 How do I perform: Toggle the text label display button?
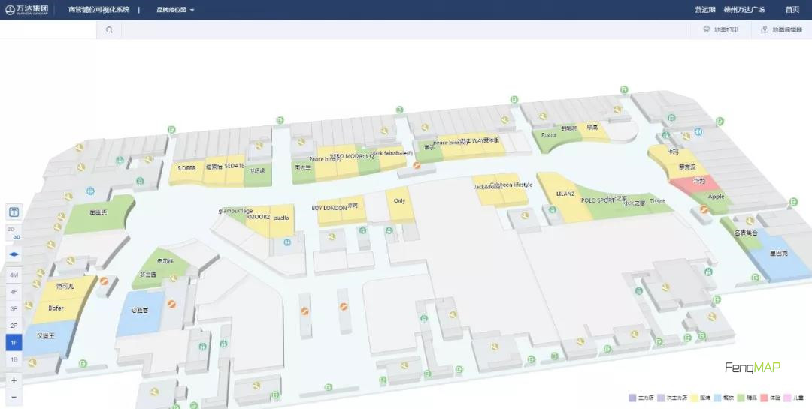click(x=14, y=212)
